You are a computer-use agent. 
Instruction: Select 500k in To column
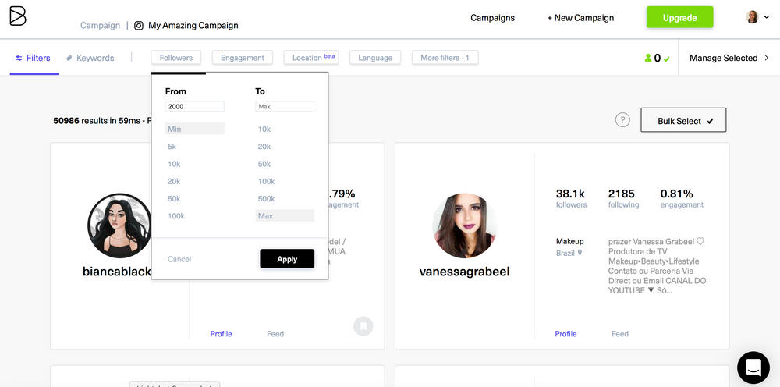coord(266,199)
